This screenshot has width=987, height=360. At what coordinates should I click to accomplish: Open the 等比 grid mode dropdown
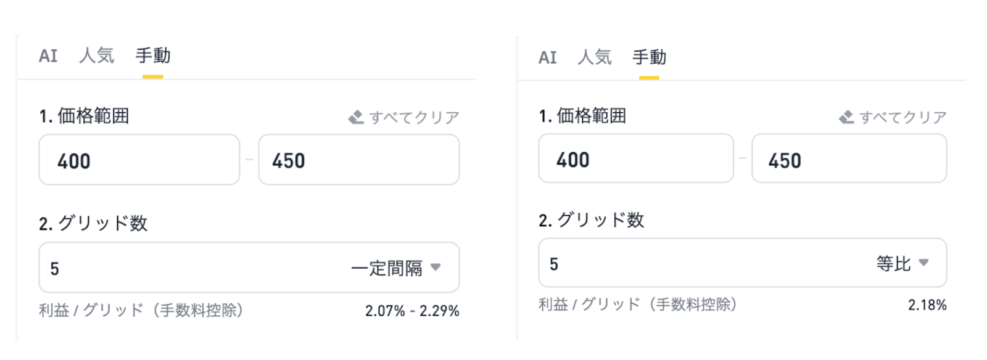(x=894, y=264)
